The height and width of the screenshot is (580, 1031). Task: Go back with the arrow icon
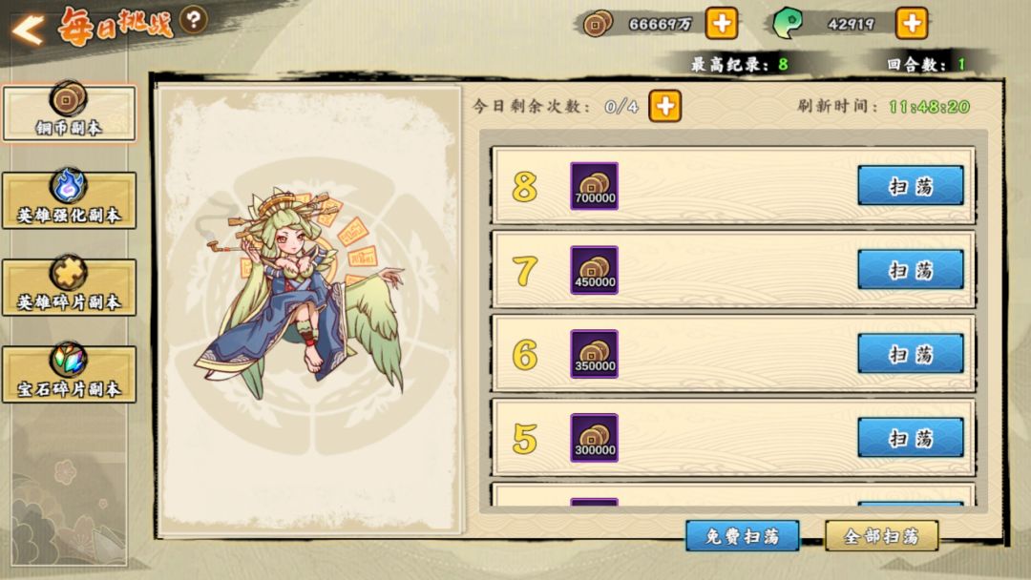click(28, 30)
